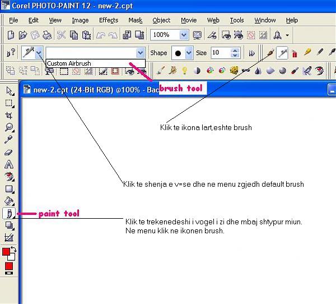Click the Paste icon in the toolbar
Viewport: 336px width, 304px height.
(x=86, y=35)
